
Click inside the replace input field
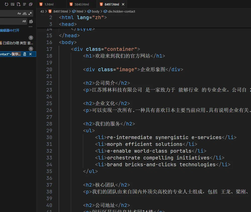point(11,21)
